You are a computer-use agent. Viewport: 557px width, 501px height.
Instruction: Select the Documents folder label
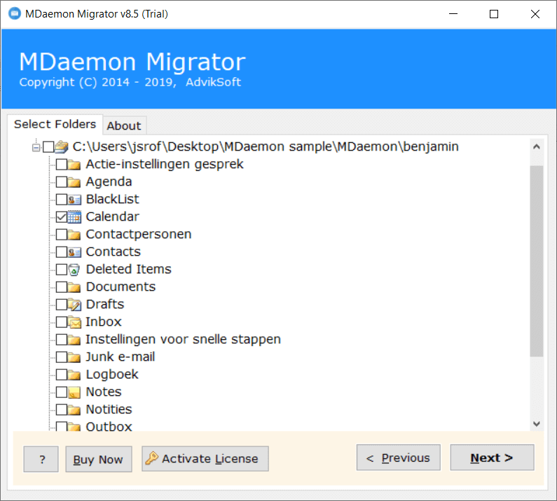(x=121, y=287)
